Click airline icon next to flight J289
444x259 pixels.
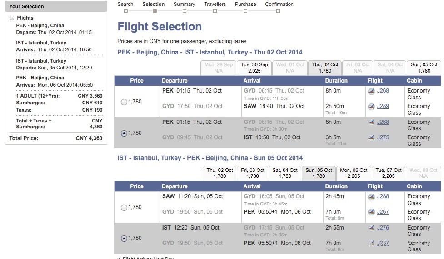point(371,106)
